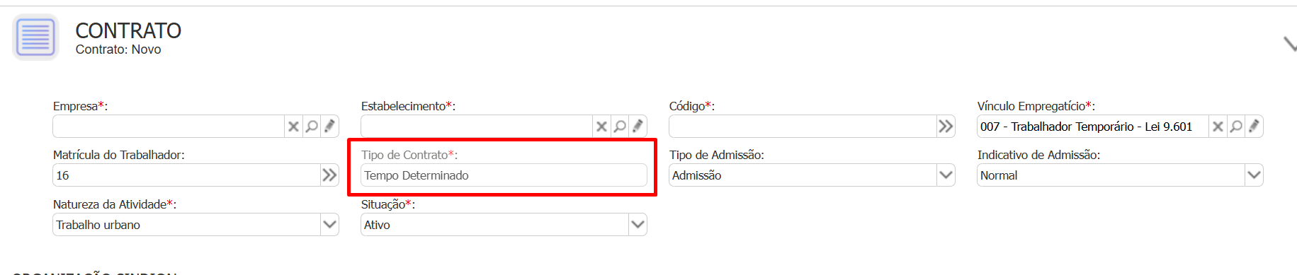Search Estabelecimento using the magnifier icon
This screenshot has width=1297, height=275.
point(620,127)
